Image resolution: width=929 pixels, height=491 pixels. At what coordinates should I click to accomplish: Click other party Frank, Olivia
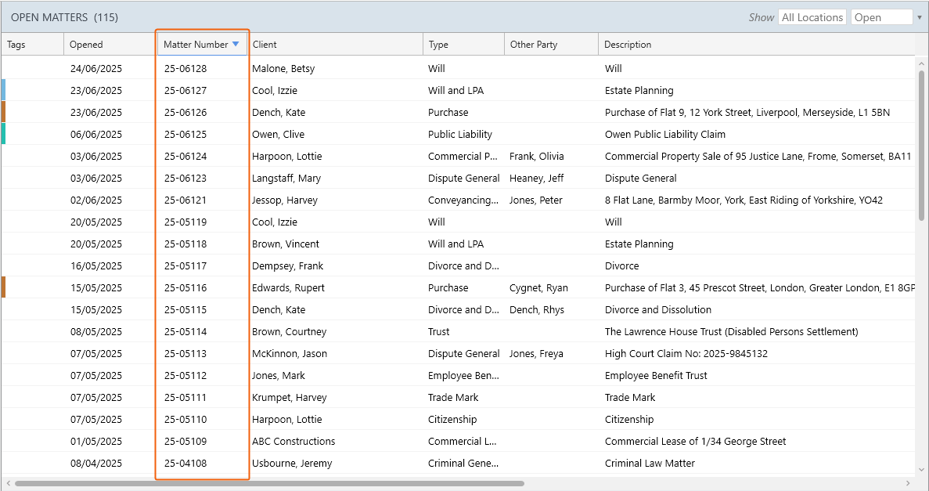536,156
